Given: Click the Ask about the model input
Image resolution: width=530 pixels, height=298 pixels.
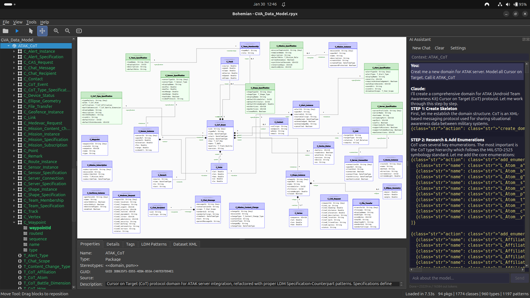Looking at the screenshot, I should 459,278.
